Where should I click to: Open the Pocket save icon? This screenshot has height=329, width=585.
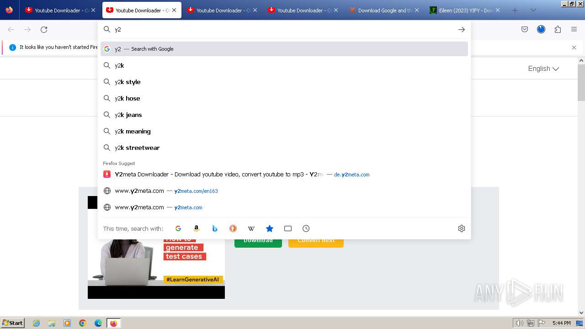pyautogui.click(x=525, y=29)
